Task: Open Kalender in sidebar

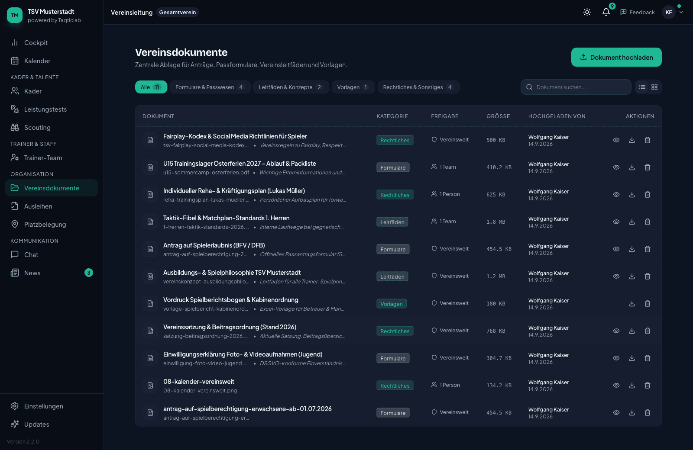Action: click(52, 61)
